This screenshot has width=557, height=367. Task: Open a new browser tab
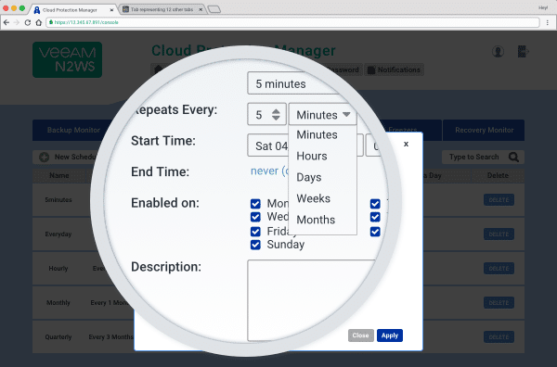(x=214, y=9)
